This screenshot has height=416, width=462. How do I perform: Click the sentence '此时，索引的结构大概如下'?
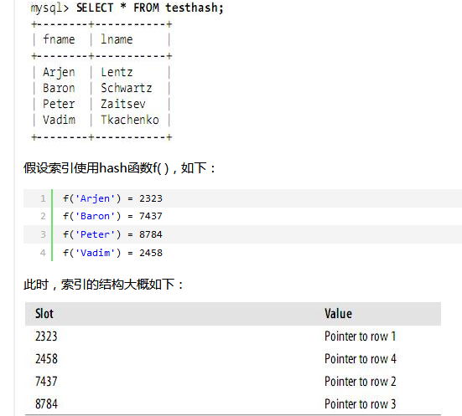pyautogui.click(x=103, y=285)
